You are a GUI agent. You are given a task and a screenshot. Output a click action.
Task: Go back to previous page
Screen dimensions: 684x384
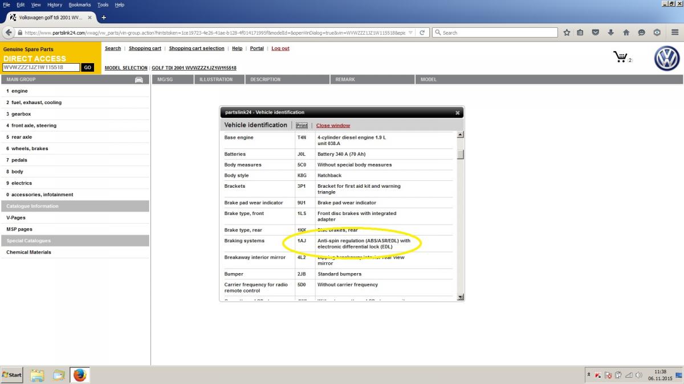point(10,32)
